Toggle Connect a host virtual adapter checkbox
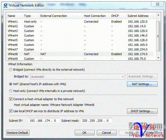The height and width of the screenshot is (140, 166). 11,99
